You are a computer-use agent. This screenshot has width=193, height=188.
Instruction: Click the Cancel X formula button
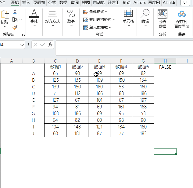pyautogui.click(x=35, y=45)
